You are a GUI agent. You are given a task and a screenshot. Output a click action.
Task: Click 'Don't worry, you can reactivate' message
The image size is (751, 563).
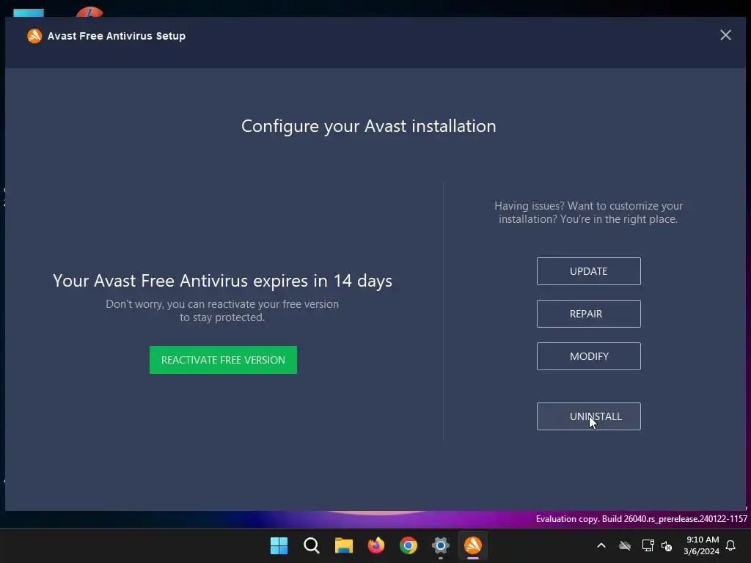[222, 311]
